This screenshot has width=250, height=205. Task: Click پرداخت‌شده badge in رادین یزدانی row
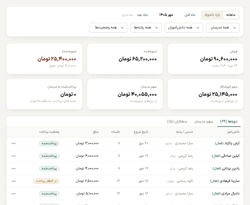[x=49, y=169]
